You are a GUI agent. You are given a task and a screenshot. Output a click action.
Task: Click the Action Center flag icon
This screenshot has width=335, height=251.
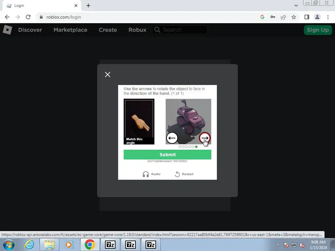tap(286, 245)
